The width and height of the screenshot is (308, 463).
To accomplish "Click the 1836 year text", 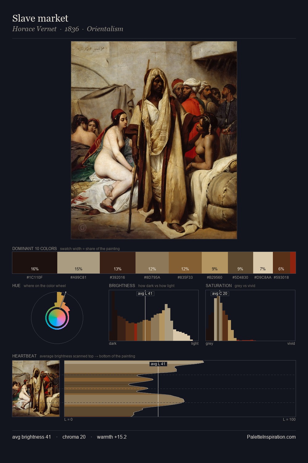I will (72, 29).
